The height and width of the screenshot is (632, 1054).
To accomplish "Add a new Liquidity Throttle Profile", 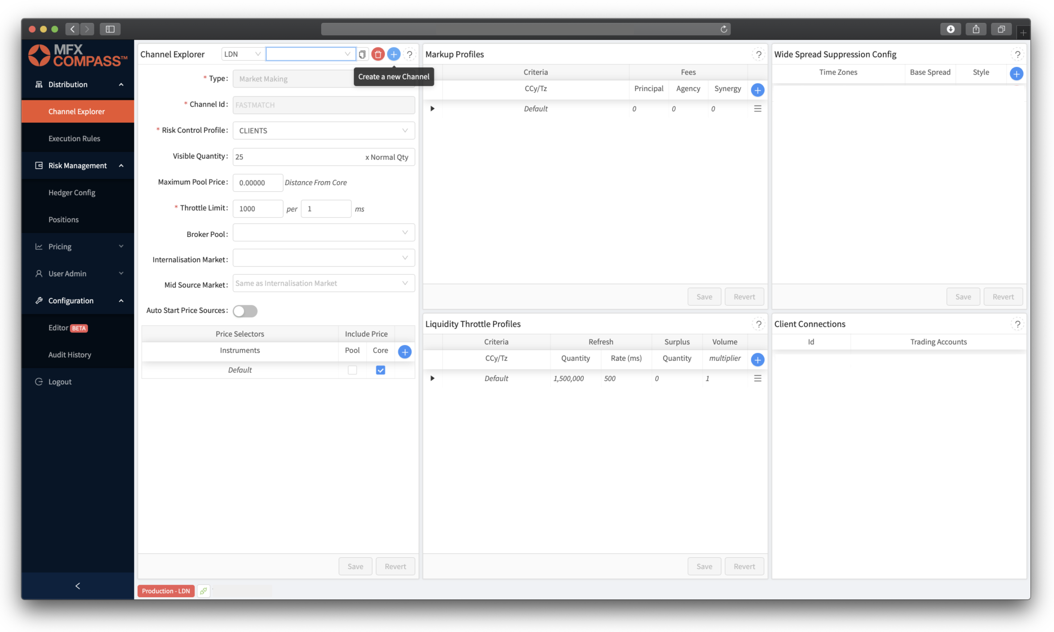I will [x=757, y=360].
